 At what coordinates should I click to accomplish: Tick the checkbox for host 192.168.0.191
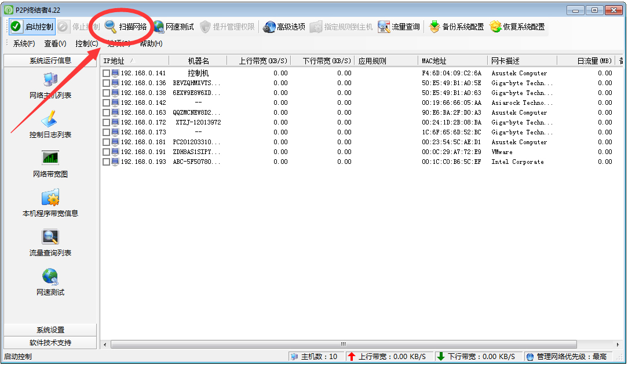point(107,152)
